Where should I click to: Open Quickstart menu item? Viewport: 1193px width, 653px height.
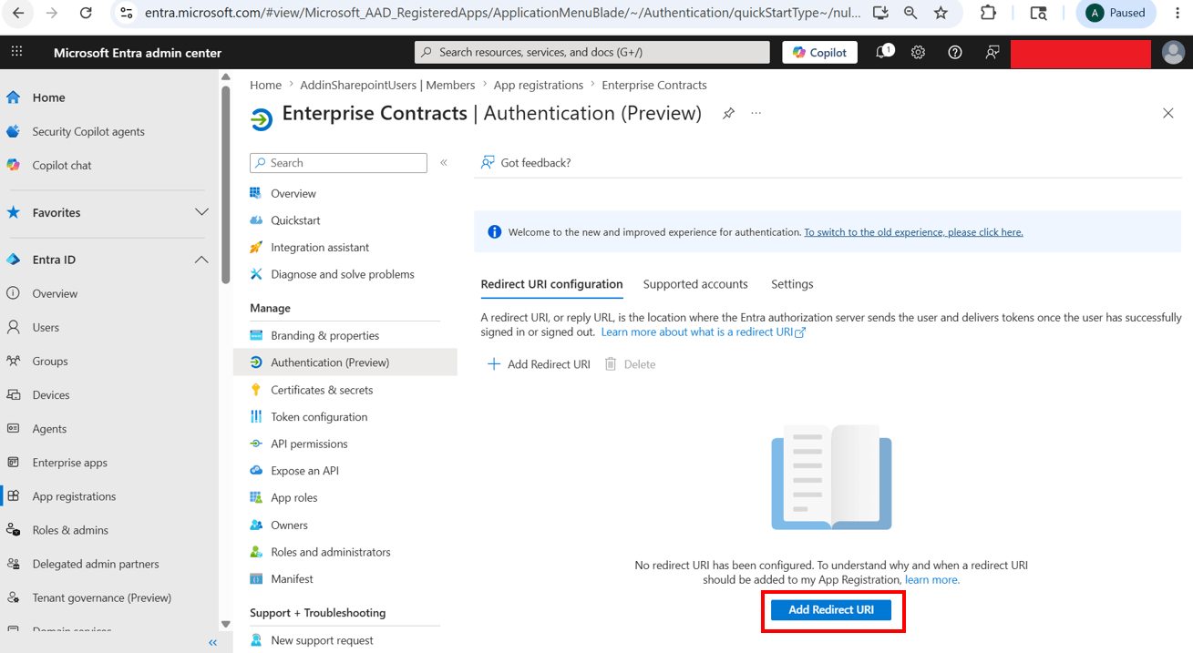pos(295,220)
